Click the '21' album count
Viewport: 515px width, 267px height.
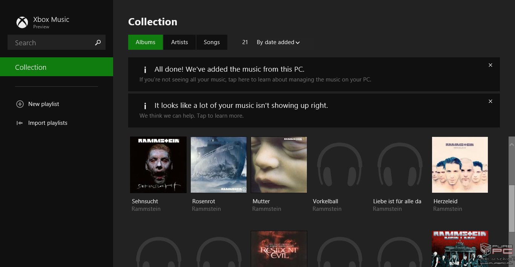pos(245,42)
